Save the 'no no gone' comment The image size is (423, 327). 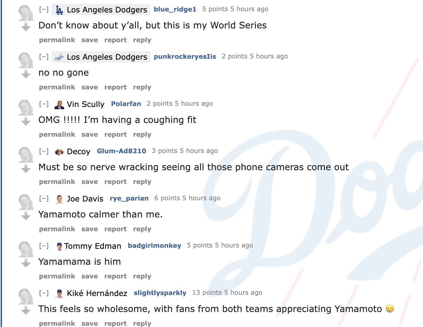[x=89, y=87]
